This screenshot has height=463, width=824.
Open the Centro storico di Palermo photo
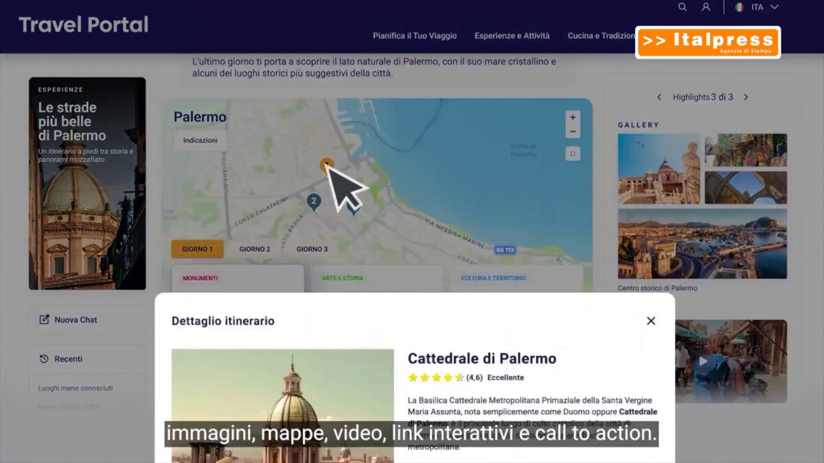click(702, 243)
